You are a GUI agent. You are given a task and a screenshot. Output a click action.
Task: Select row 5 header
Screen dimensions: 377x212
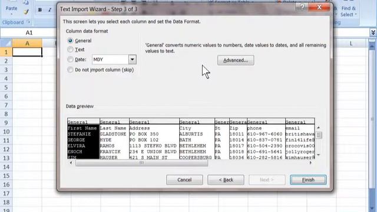click(6, 87)
